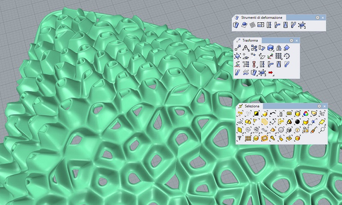Choose the Rectangular Array tool
This screenshot has width=342, height=205.
click(278, 56)
